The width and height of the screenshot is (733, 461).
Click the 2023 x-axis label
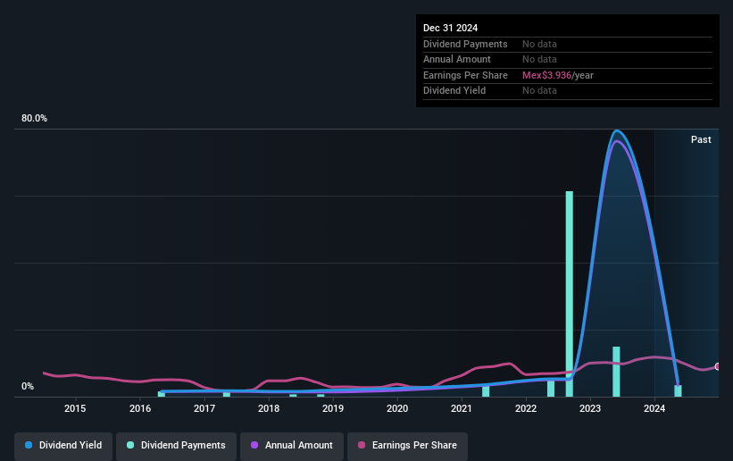tap(590, 408)
